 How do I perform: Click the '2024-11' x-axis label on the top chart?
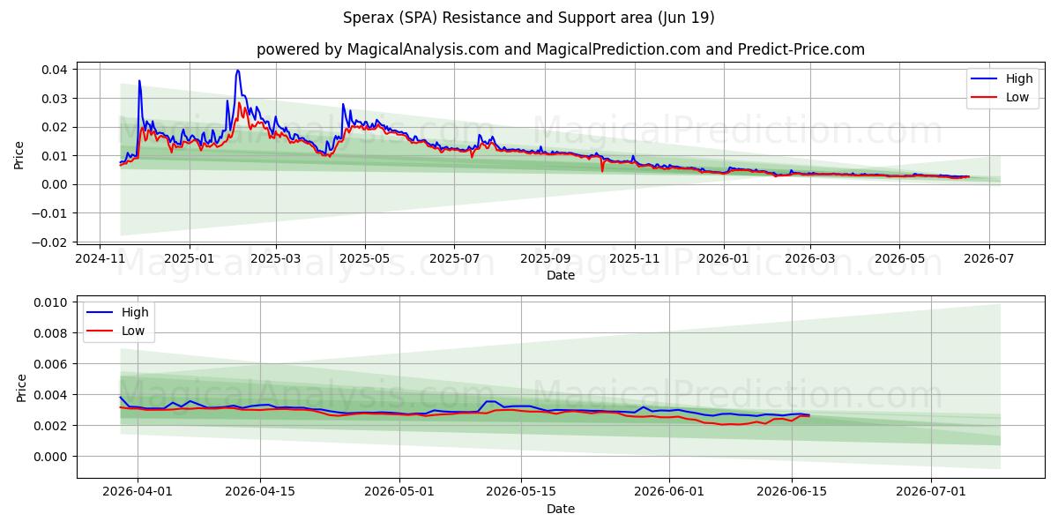(100, 259)
